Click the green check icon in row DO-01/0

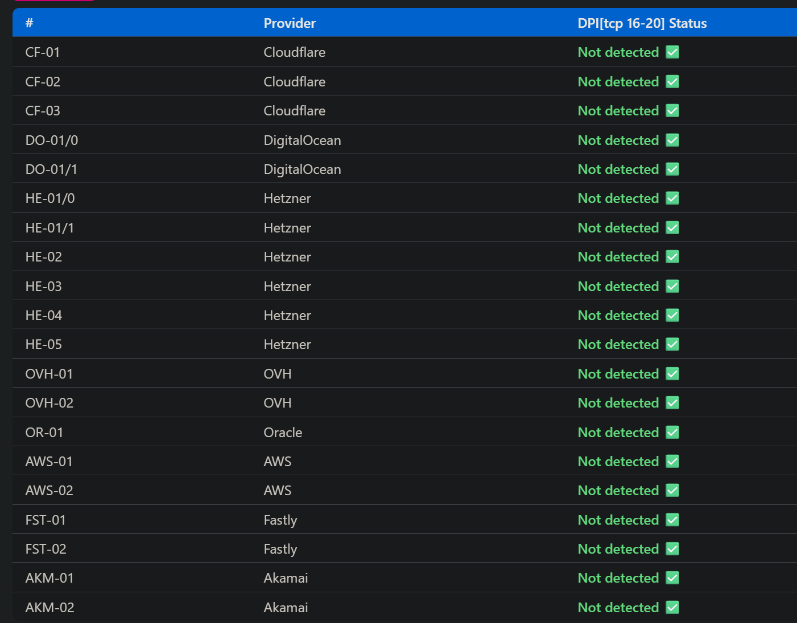tap(672, 140)
